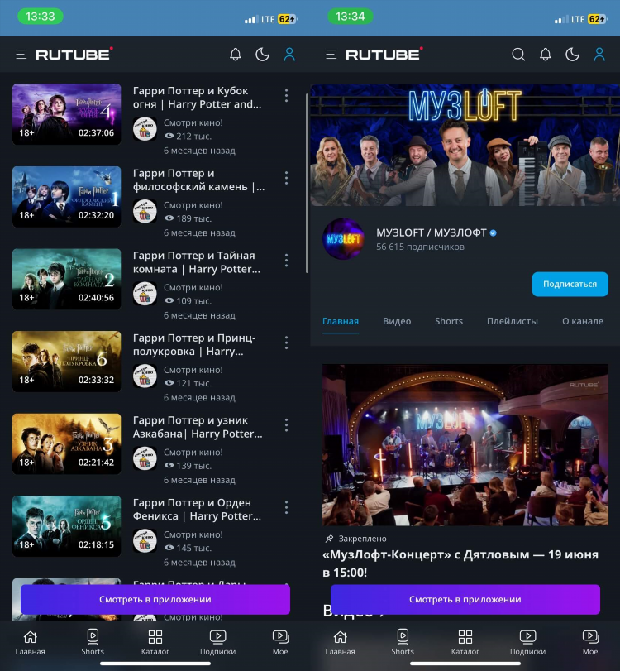This screenshot has width=620, height=671.
Task: Switch to the О канале tab
Action: click(583, 321)
